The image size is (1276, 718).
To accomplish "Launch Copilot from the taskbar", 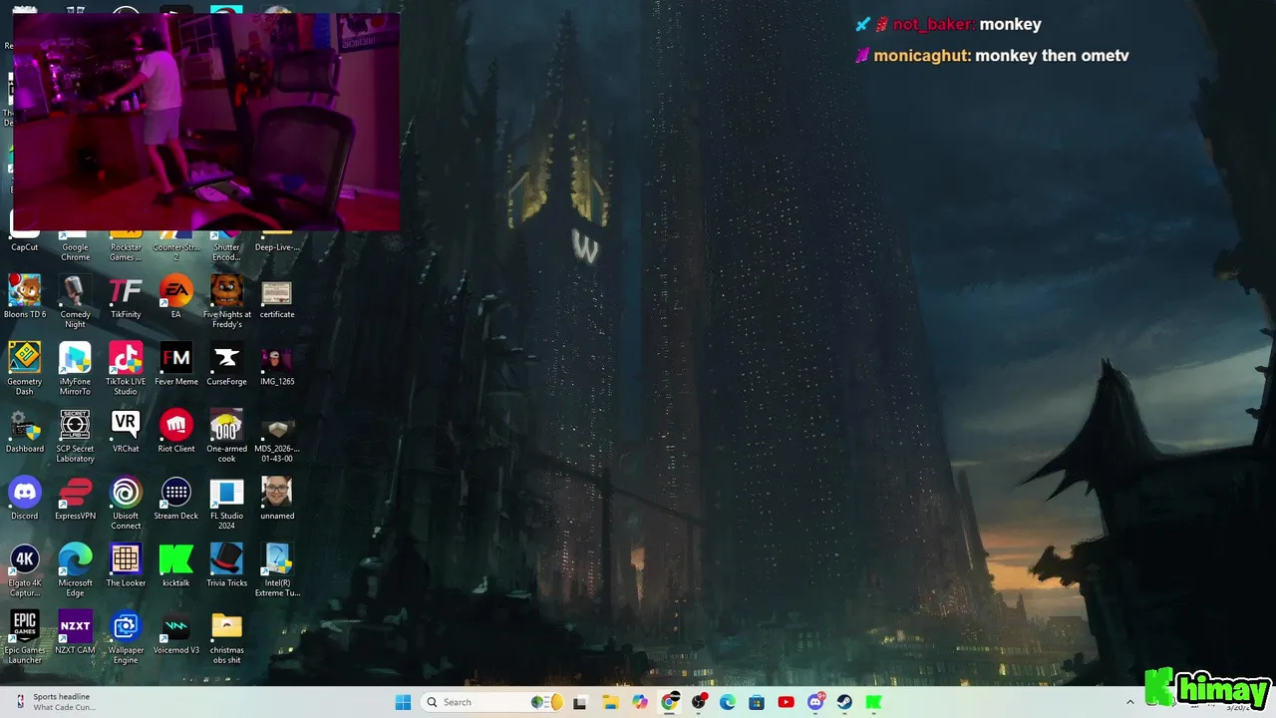I will [640, 702].
